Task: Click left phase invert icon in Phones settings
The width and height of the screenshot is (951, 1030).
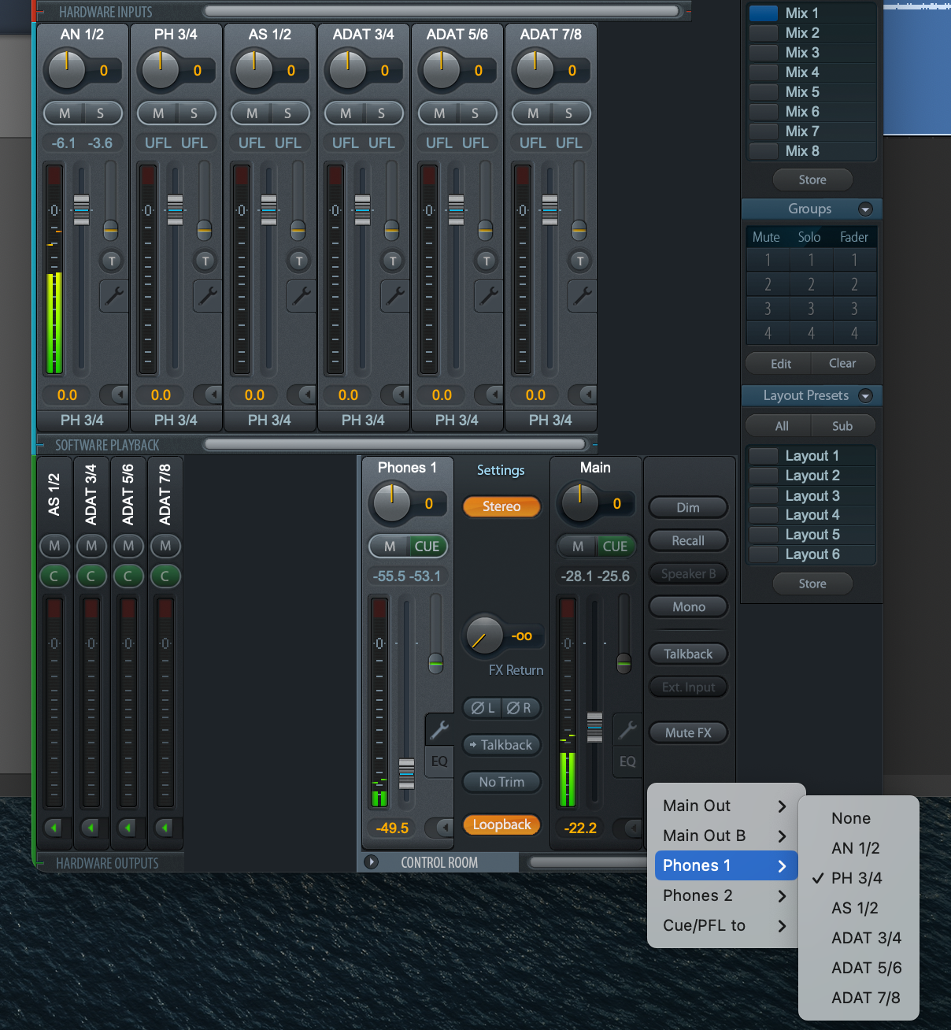Action: pyautogui.click(x=483, y=708)
